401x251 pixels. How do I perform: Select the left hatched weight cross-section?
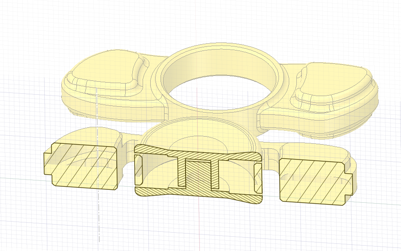pyautogui.click(x=80, y=167)
